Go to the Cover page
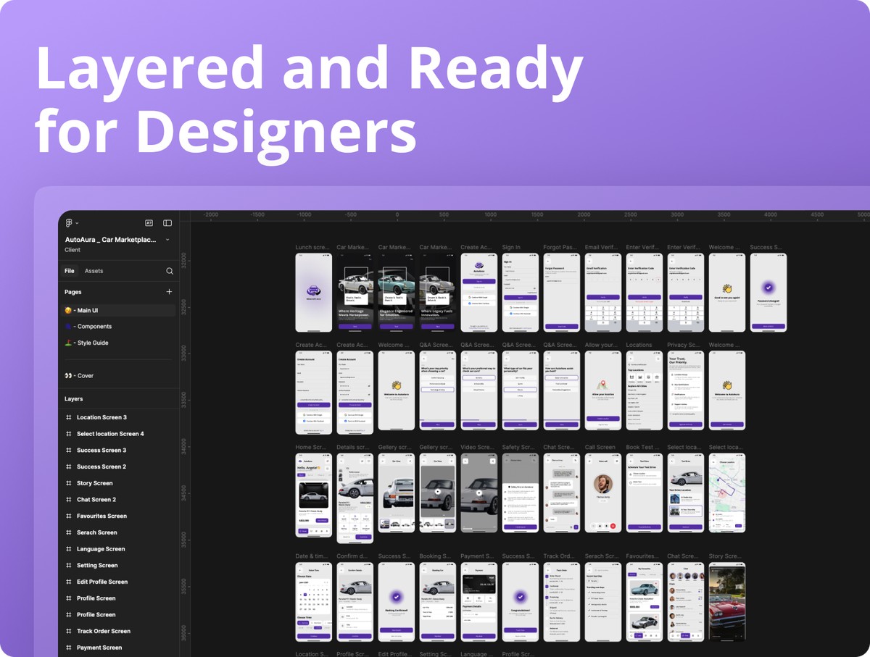 (83, 376)
